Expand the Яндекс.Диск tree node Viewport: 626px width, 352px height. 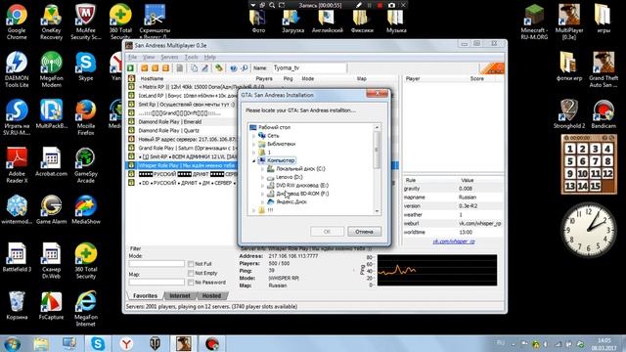pyautogui.click(x=263, y=202)
